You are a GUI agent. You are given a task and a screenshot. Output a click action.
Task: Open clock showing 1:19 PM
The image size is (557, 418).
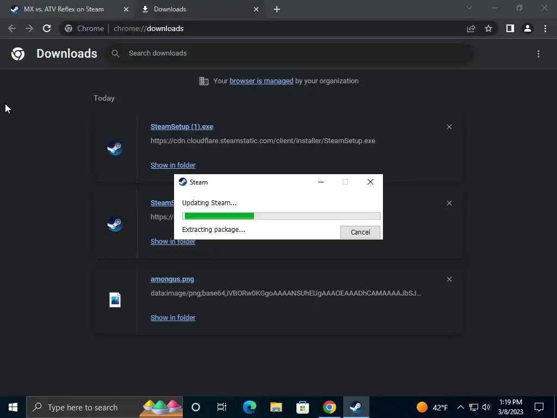point(510,407)
